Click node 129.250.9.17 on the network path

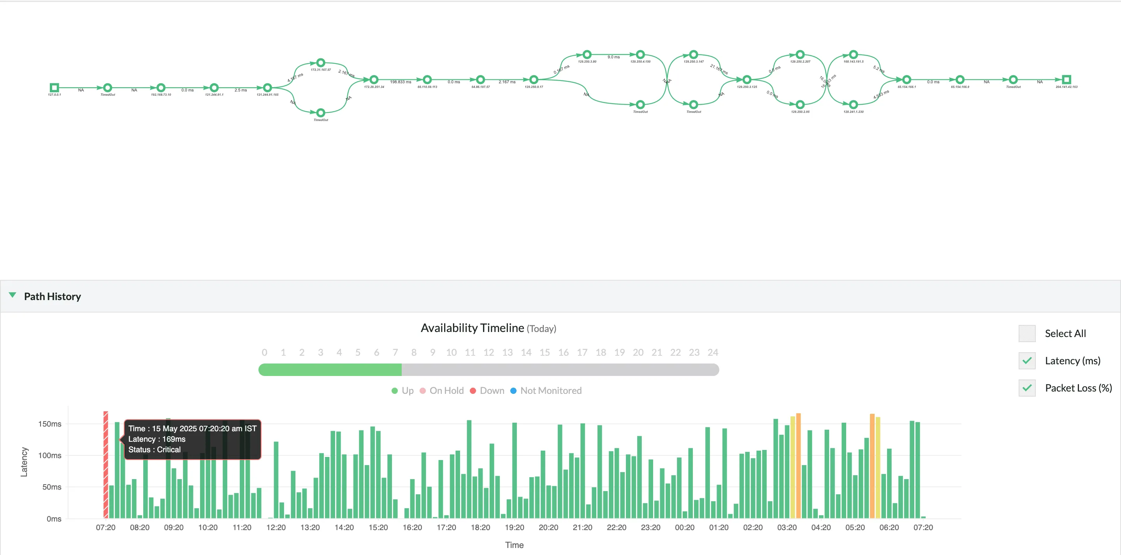(x=533, y=80)
